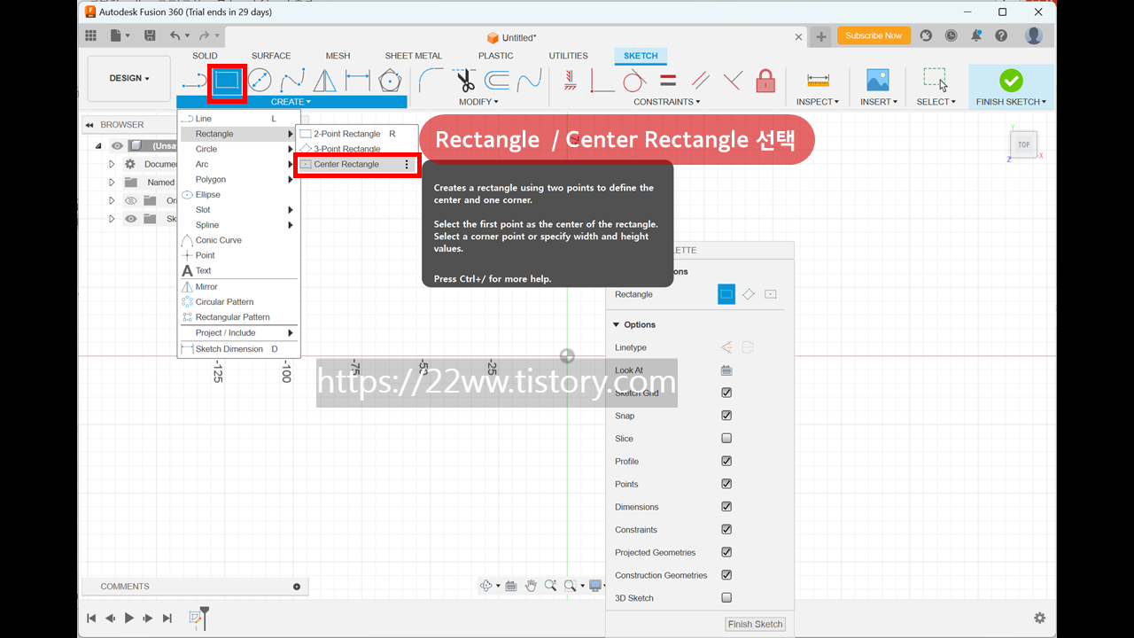Toggle the Sketch Grid checkbox

coord(726,393)
